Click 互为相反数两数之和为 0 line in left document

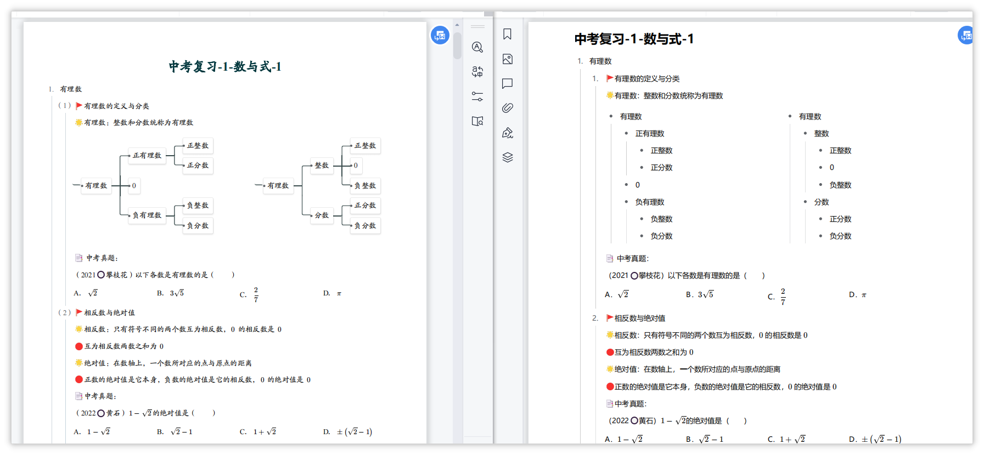(119, 346)
